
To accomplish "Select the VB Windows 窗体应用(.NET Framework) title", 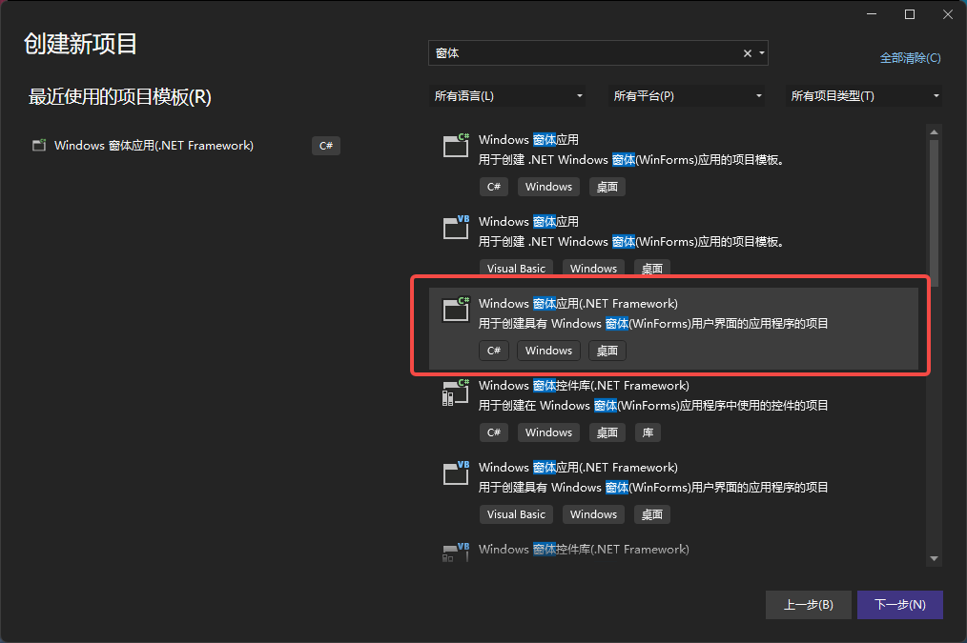I will [578, 468].
